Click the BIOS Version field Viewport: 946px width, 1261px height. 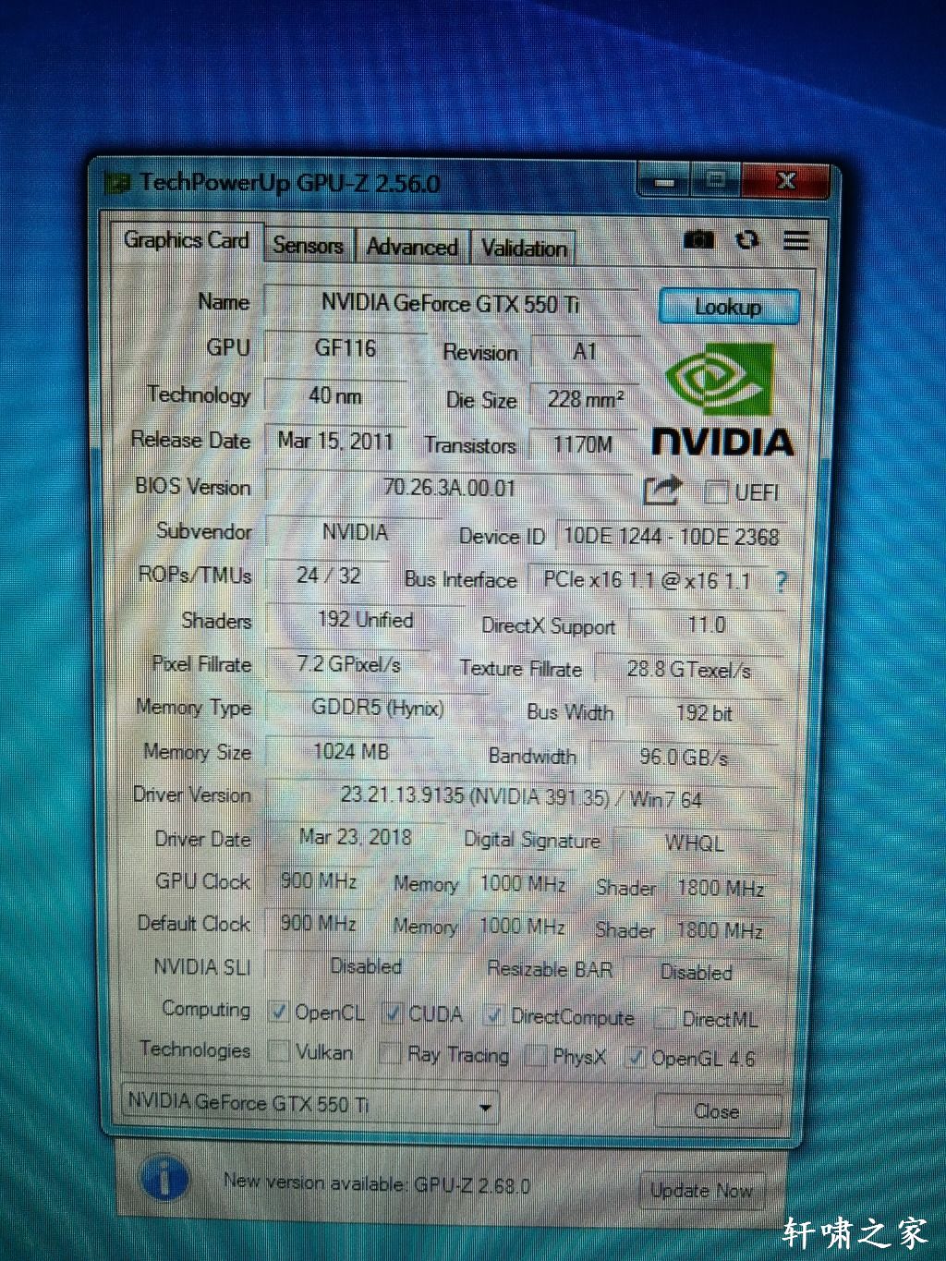(449, 487)
